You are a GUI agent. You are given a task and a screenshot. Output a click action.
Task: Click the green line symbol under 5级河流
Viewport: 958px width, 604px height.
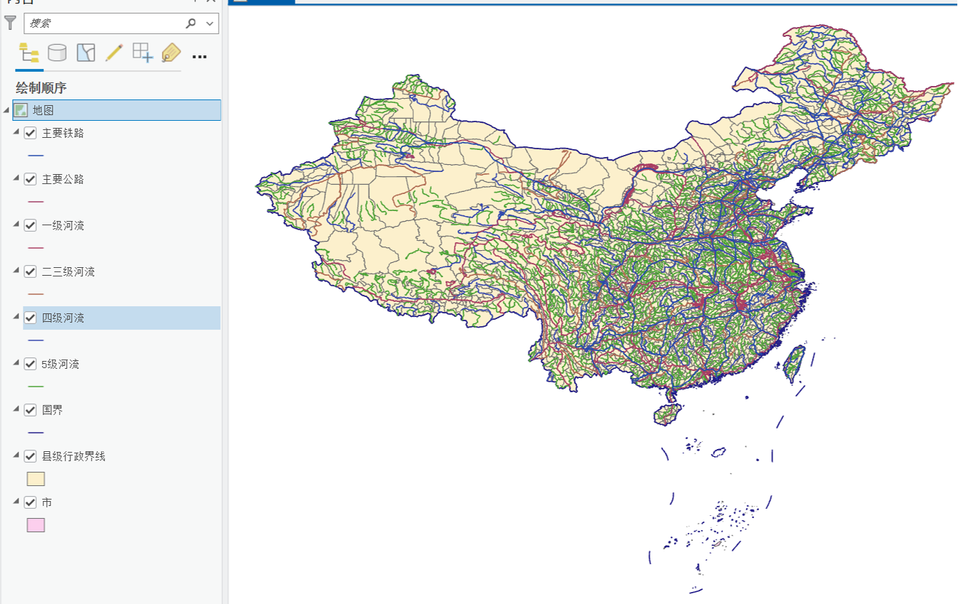[x=36, y=387]
